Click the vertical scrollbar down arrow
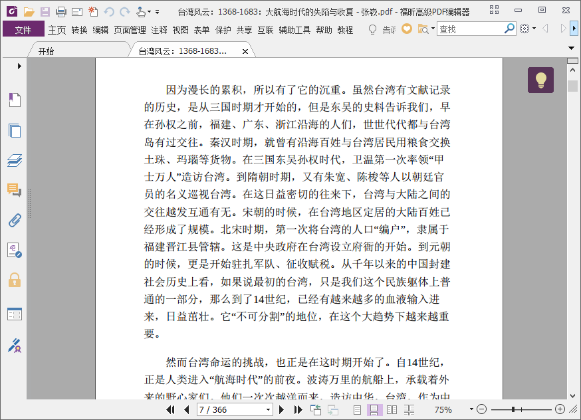 (572, 395)
